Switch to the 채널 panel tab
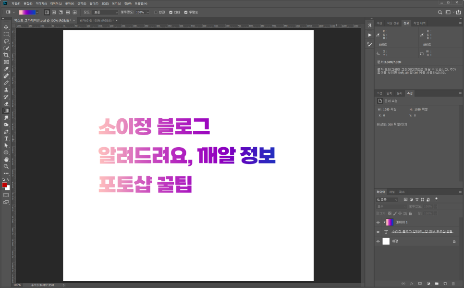The image size is (464, 288). 392,191
